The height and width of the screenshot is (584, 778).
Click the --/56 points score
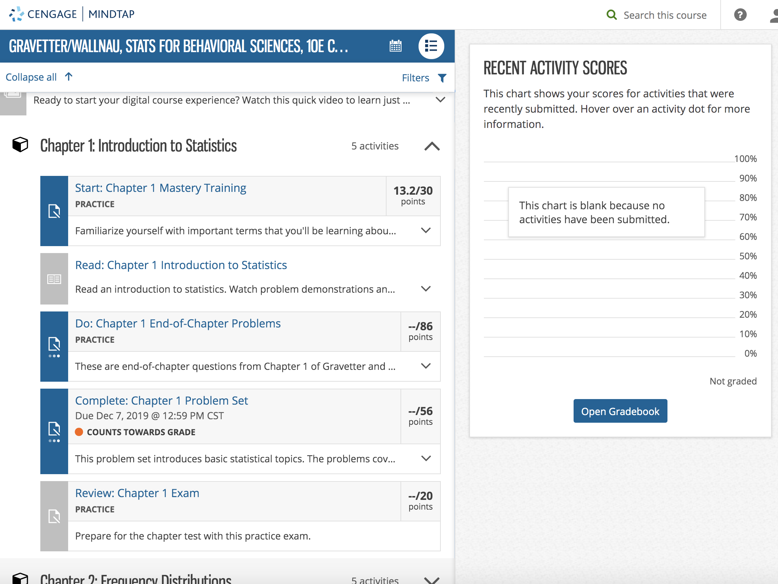click(420, 416)
